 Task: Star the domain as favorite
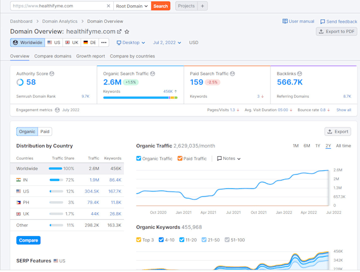pos(127,32)
